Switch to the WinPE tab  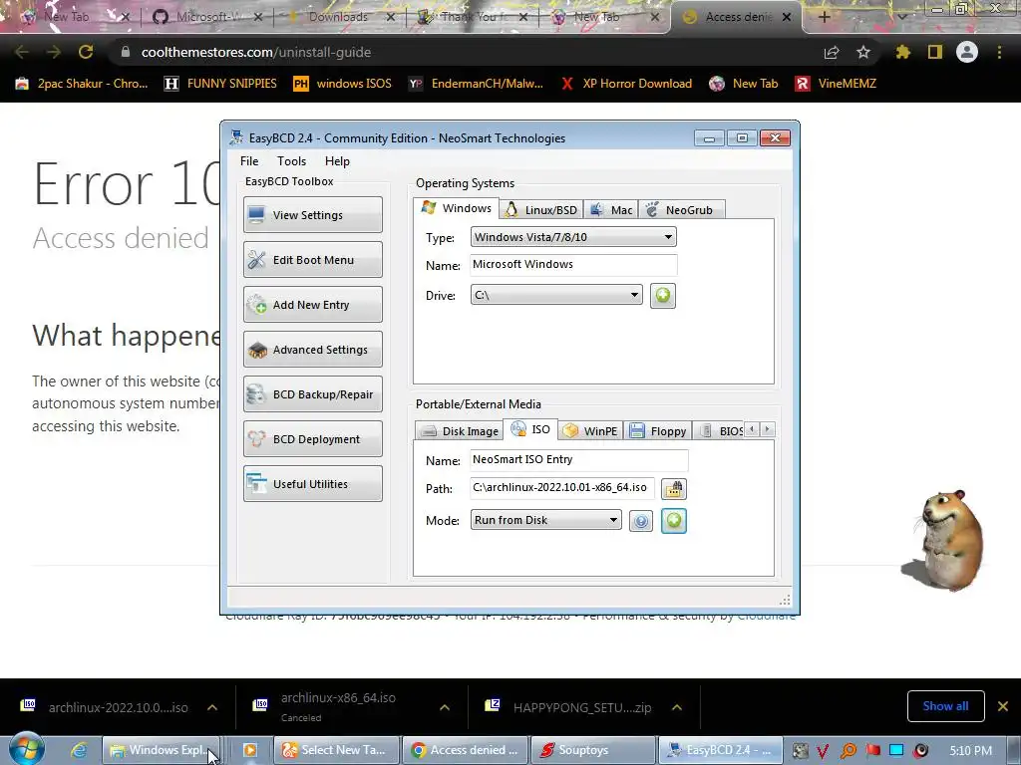coord(590,431)
